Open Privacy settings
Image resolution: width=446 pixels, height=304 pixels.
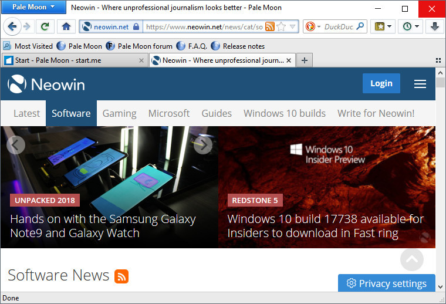pyautogui.click(x=387, y=283)
